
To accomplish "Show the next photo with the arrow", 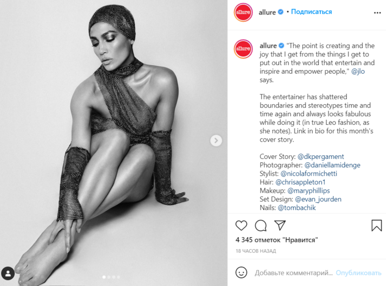I will click(216, 141).
